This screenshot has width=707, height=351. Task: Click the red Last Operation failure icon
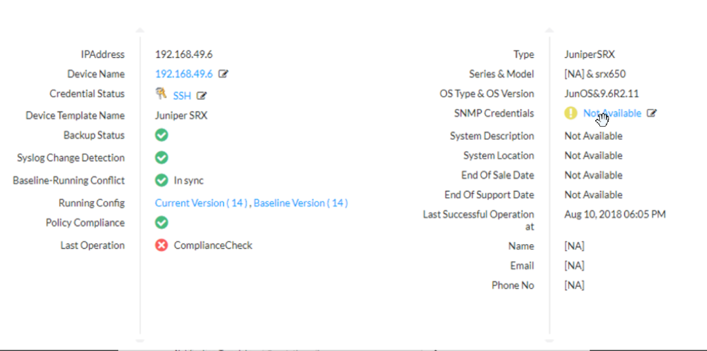pyautogui.click(x=162, y=245)
